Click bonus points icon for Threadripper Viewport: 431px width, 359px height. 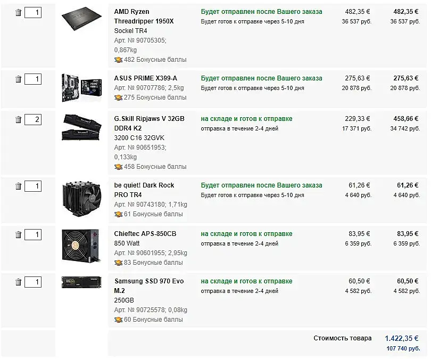pyautogui.click(x=118, y=60)
